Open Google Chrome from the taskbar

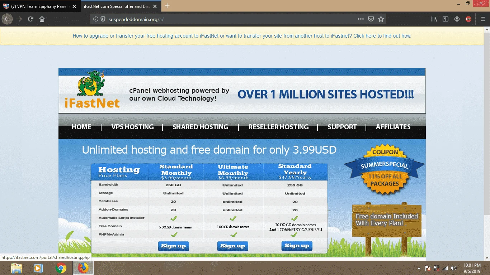[61, 268]
